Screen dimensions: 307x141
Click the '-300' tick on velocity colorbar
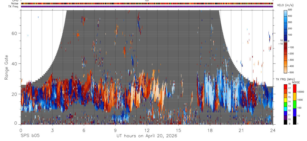tap(291, 60)
